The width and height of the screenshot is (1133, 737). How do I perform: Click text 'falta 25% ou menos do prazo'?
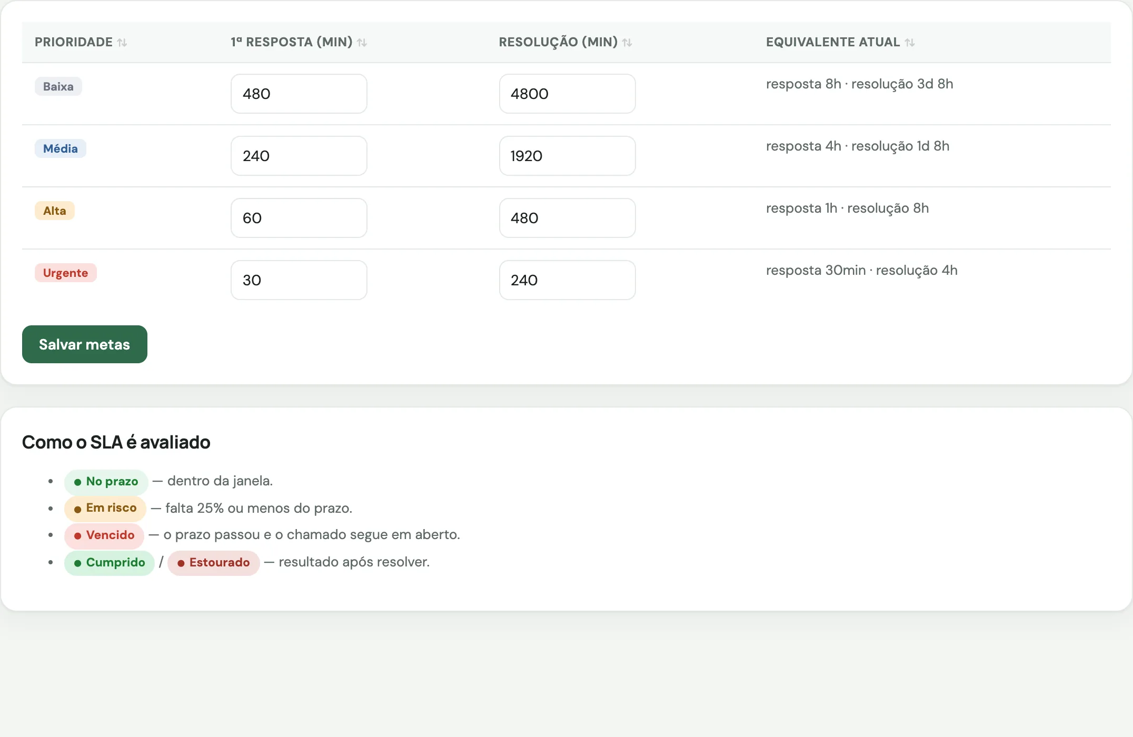(257, 508)
